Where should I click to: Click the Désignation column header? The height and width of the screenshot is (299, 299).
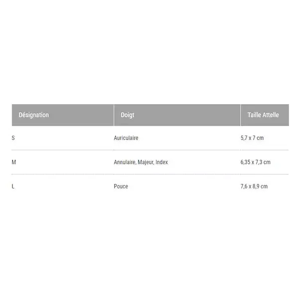click(34, 115)
